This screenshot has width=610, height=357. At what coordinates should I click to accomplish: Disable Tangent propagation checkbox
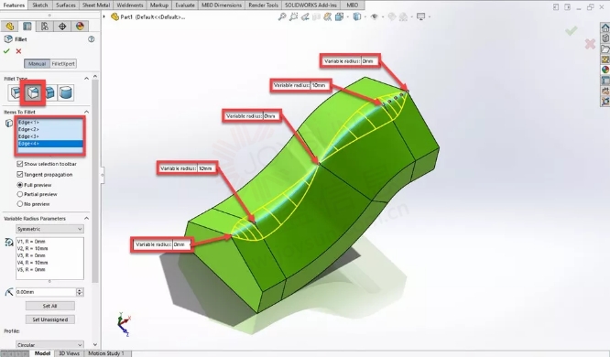pyautogui.click(x=20, y=174)
